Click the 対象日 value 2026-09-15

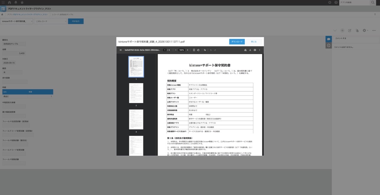click(x=9, y=63)
